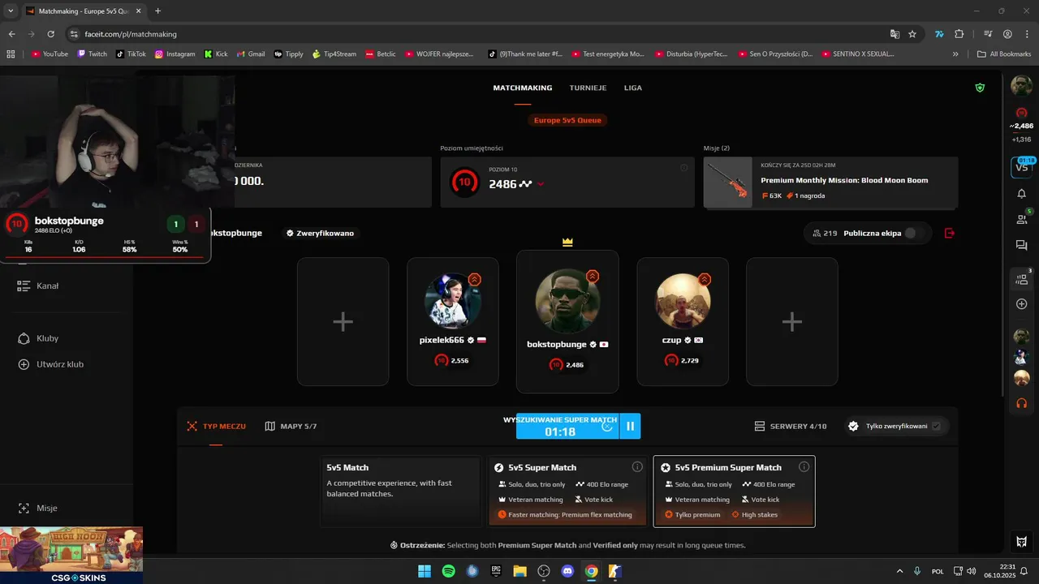The image size is (1039, 584).
Task: Toggle Tylko zweryfikowani checkbox
Action: tap(936, 426)
